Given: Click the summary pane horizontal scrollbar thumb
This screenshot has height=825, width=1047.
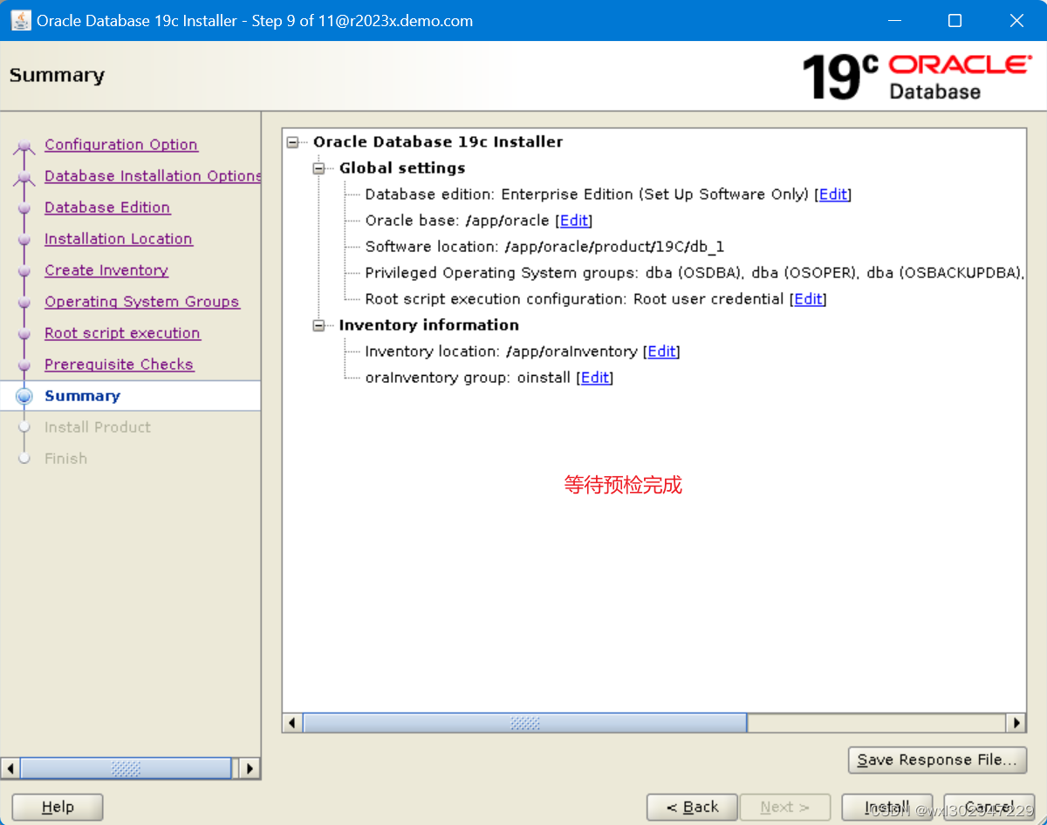Looking at the screenshot, I should (525, 723).
